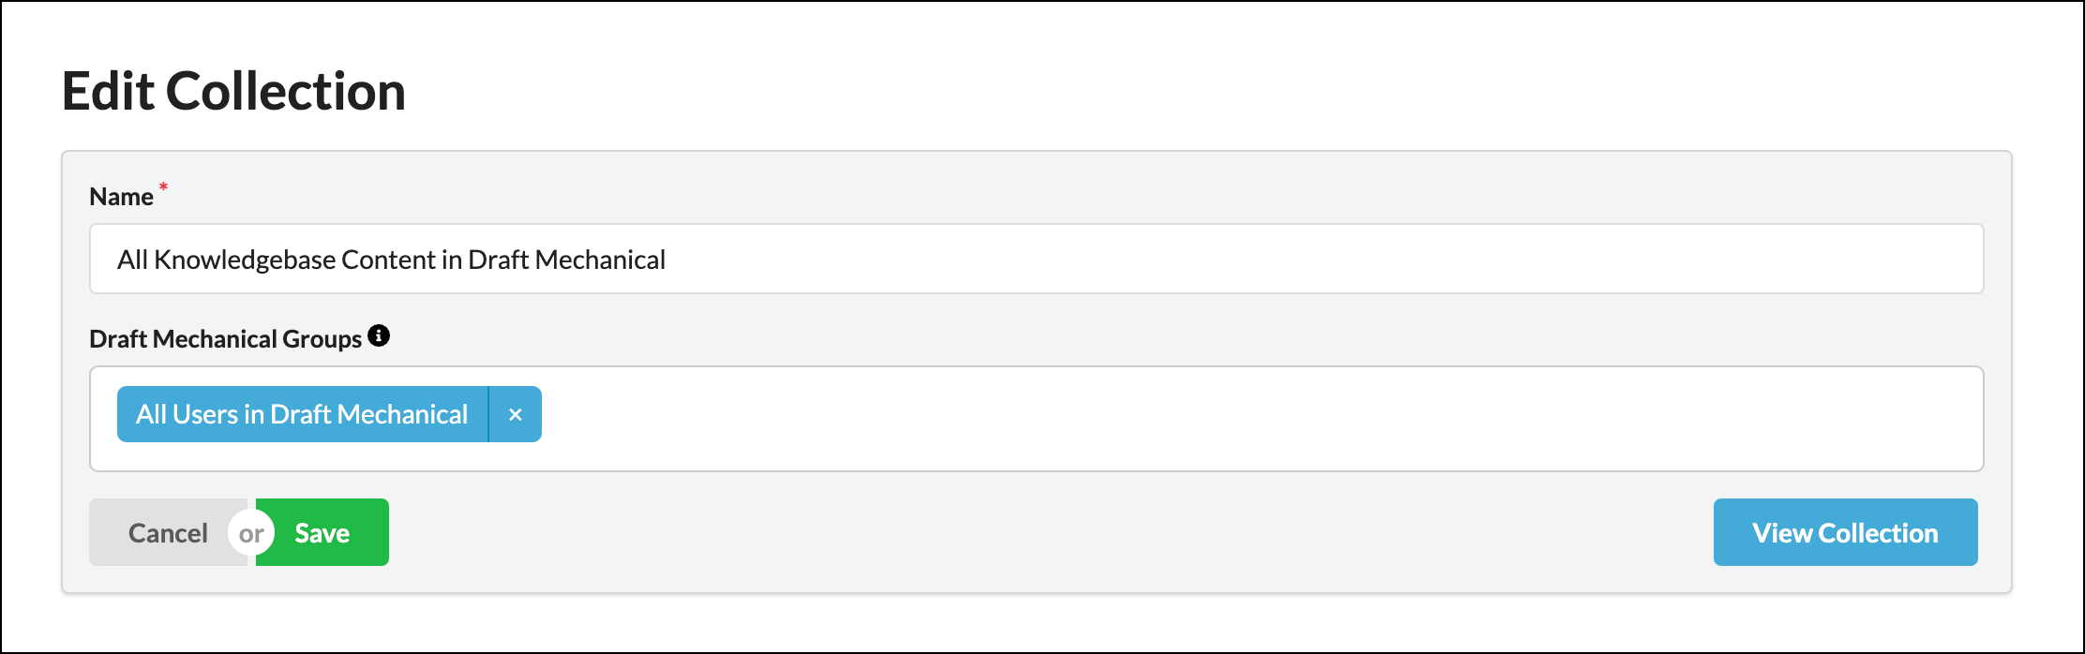The image size is (2085, 654).
Task: Place cursor on "Knowledgebase" in Name field
Action: [244, 260]
